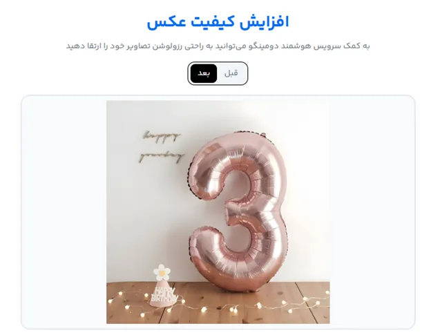Click the center of the enhanced preview image
Viewport: 431px width, 335px height.
click(x=218, y=212)
